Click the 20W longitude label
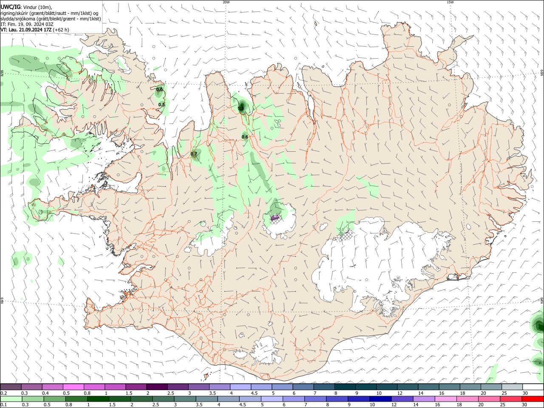 click(226, 2)
